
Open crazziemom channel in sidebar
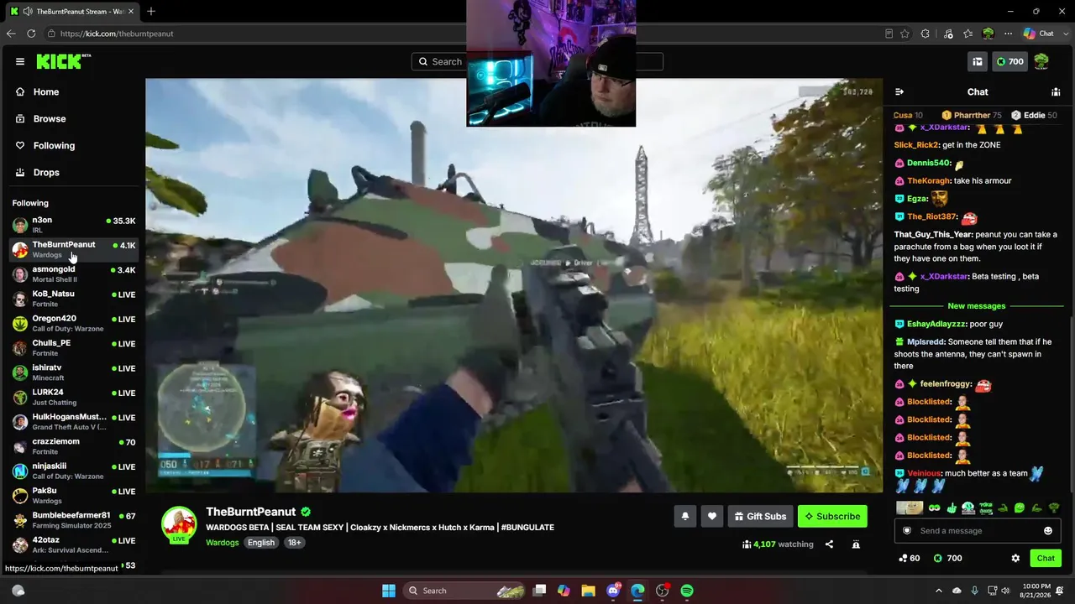tap(74, 446)
